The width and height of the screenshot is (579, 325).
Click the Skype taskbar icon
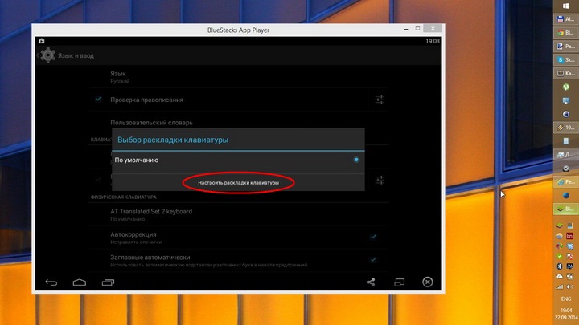point(564,59)
